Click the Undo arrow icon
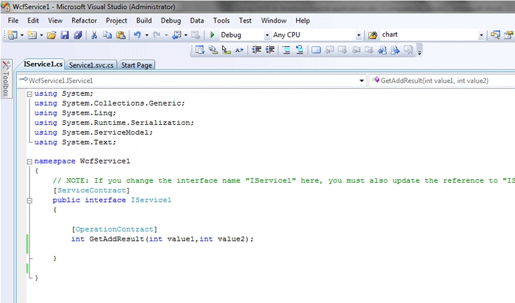This screenshot has height=303, width=515. click(x=137, y=35)
